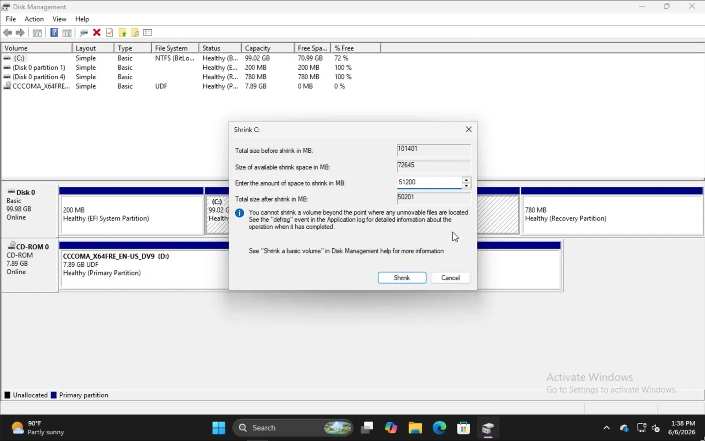Sort by the Type column header
705x441 pixels.
pyautogui.click(x=133, y=48)
